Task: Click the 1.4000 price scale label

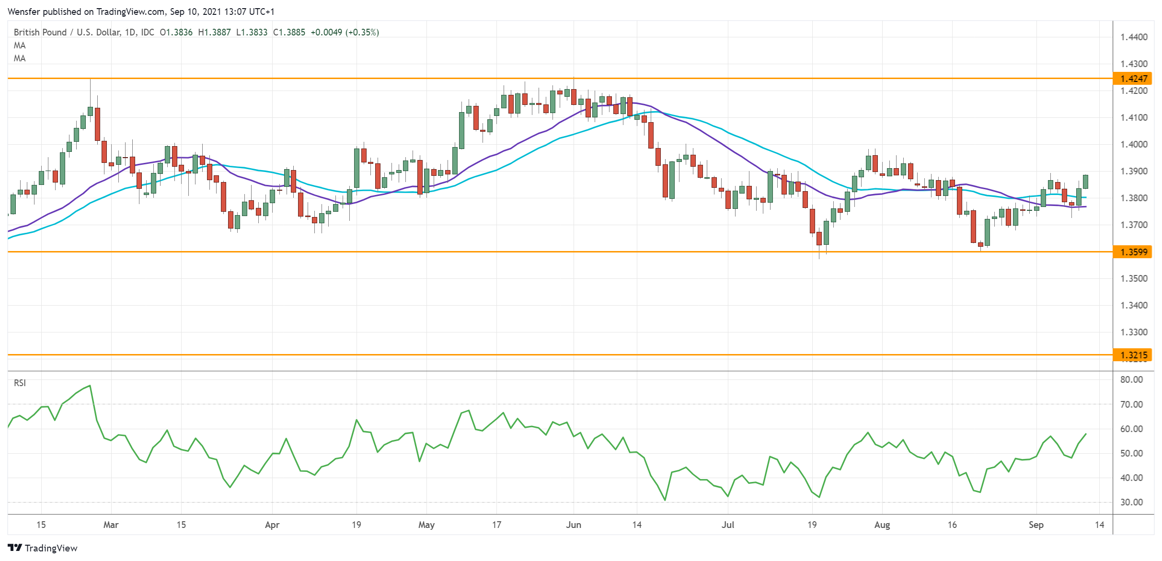Action: 1134,144
